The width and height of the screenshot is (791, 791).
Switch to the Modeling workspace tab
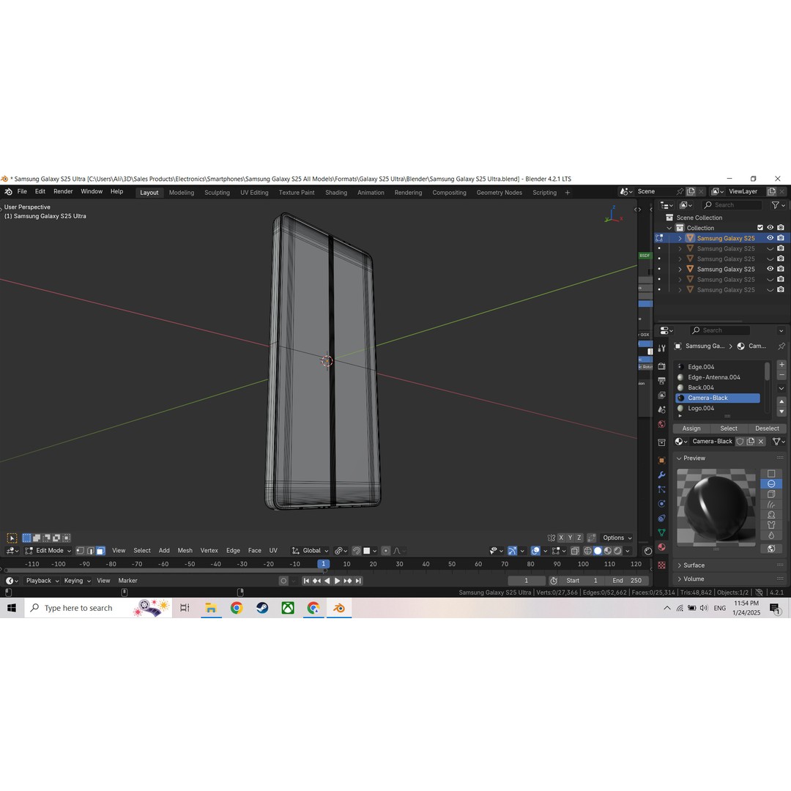pos(182,193)
